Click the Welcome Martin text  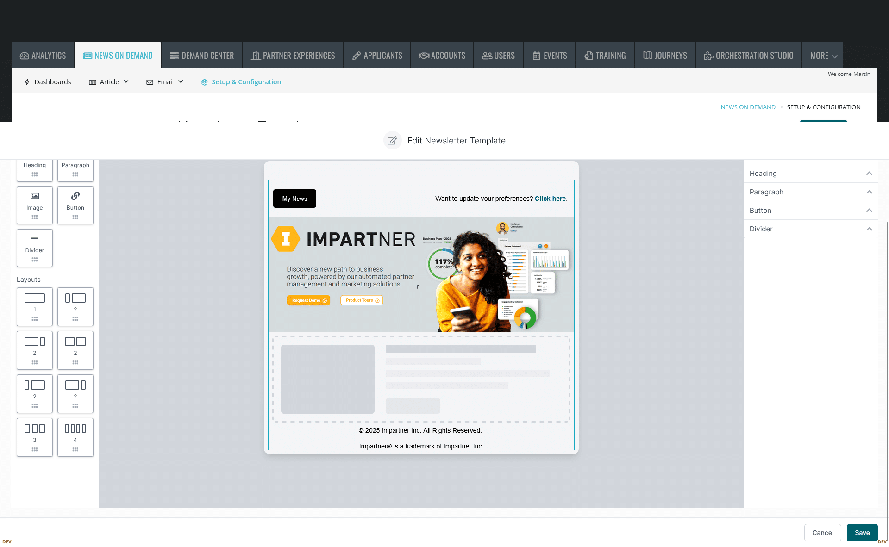(849, 74)
